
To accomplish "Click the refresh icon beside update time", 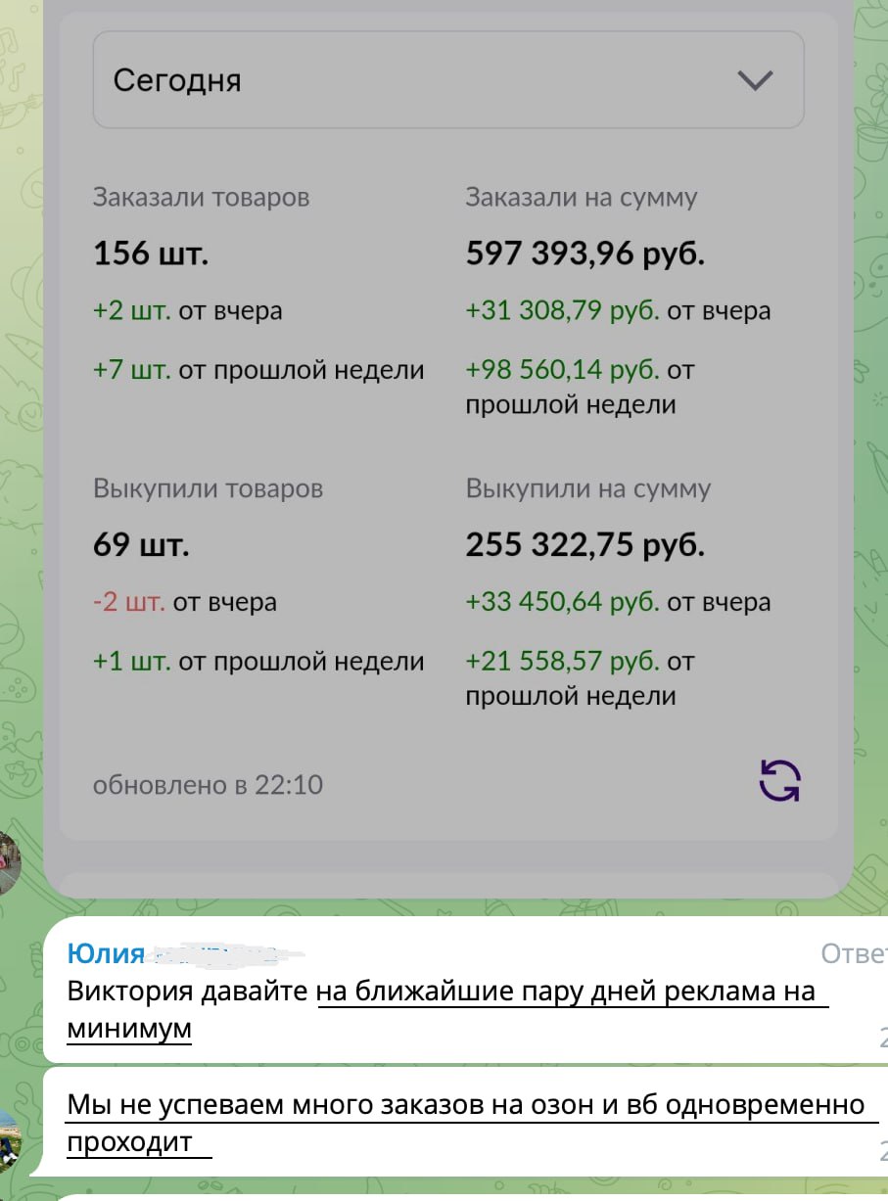I will pyautogui.click(x=780, y=782).
